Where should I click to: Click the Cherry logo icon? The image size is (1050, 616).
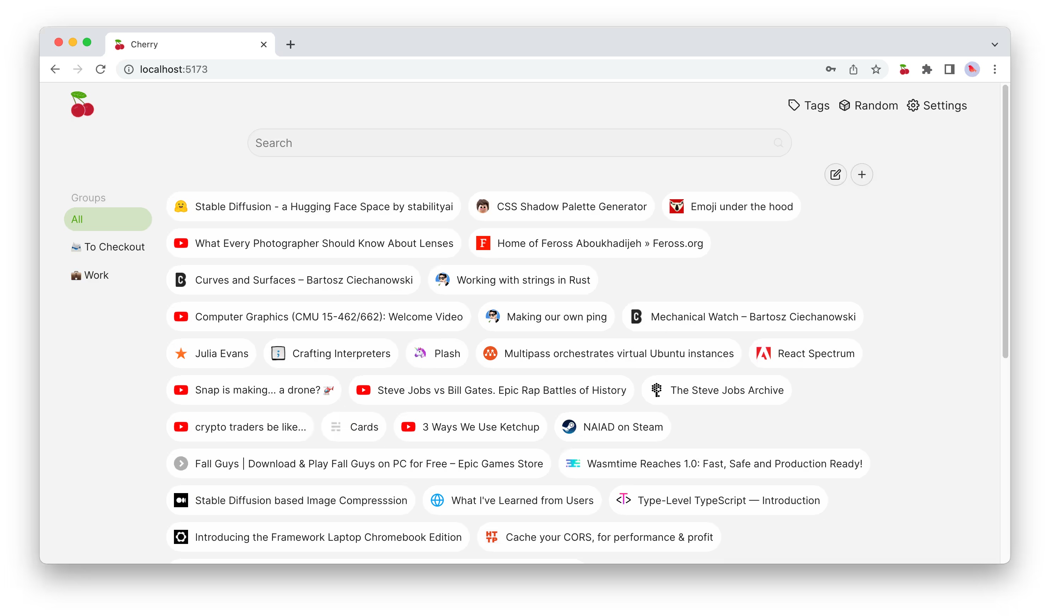tap(82, 104)
